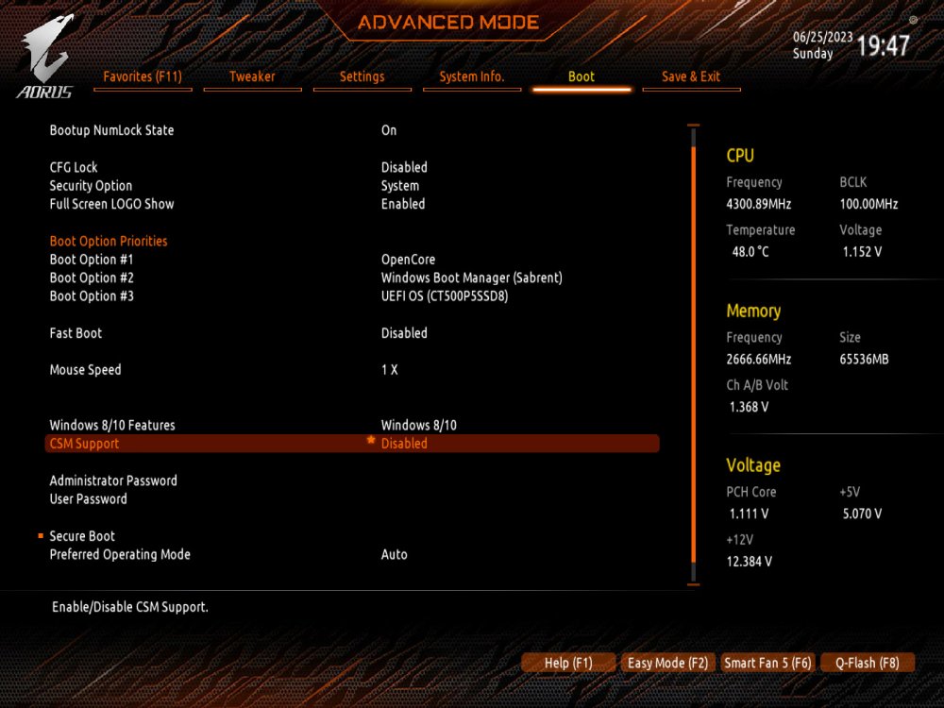Click the 06/25/2023 date
The width and height of the screenshot is (944, 708).
823,38
